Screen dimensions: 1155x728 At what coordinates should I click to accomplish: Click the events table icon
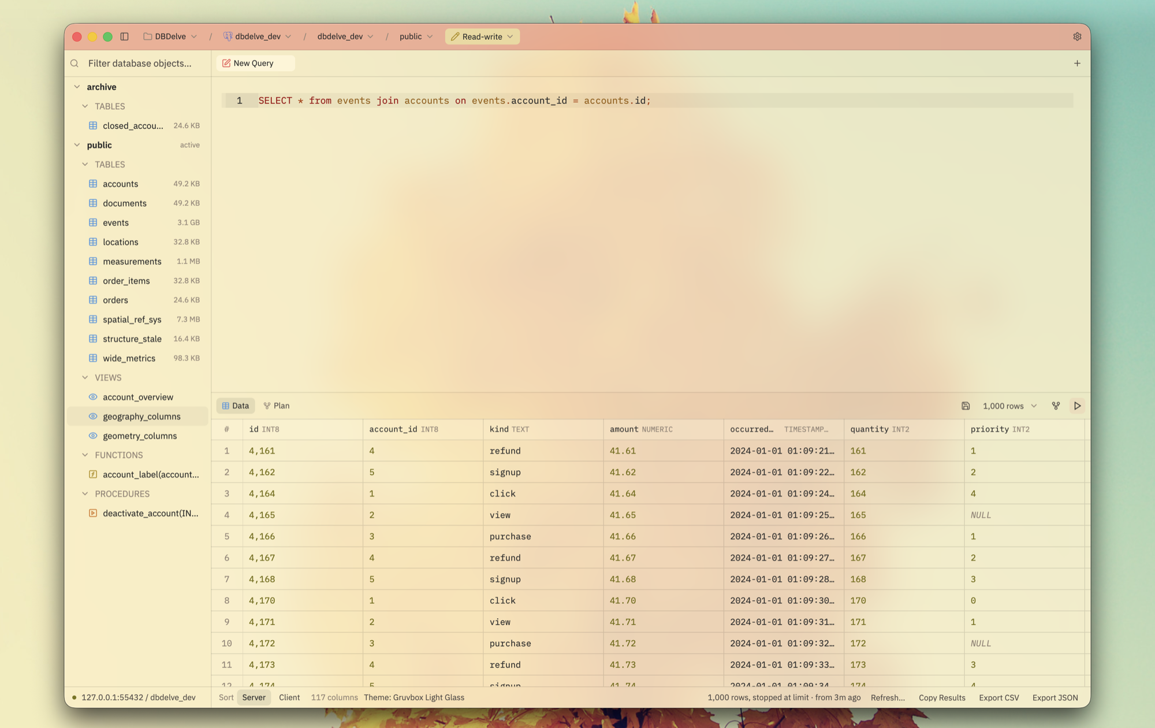point(93,222)
